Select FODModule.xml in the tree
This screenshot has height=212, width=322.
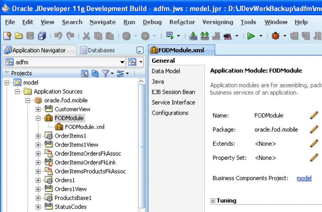point(85,127)
